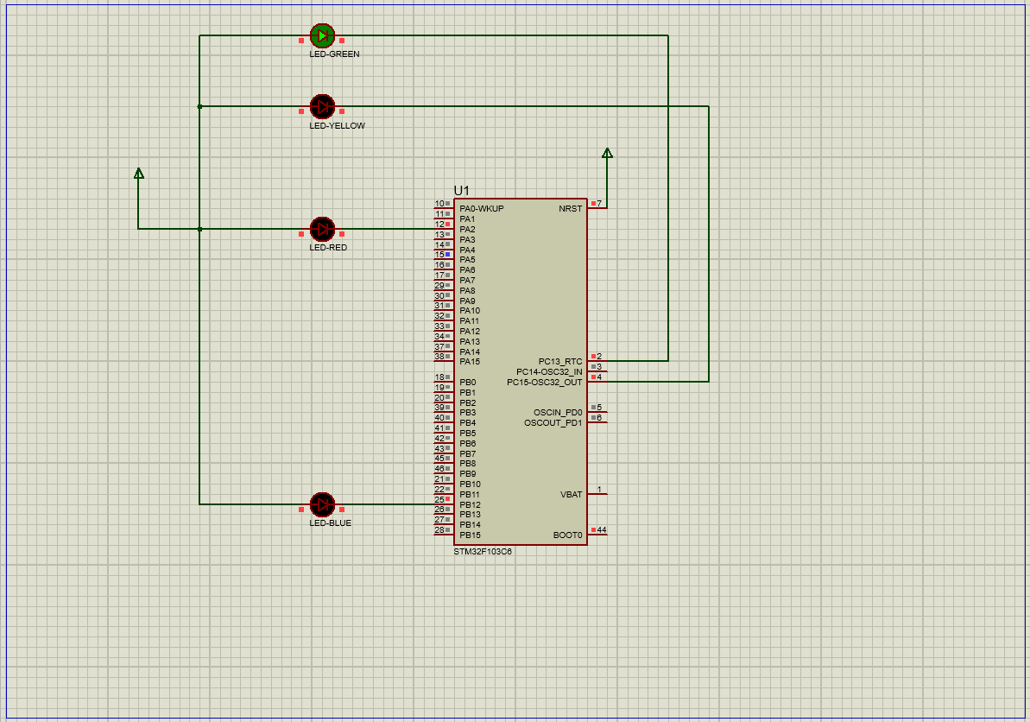The image size is (1030, 722).
Task: Click pin number 7 beside NRST
Action: pyautogui.click(x=599, y=204)
